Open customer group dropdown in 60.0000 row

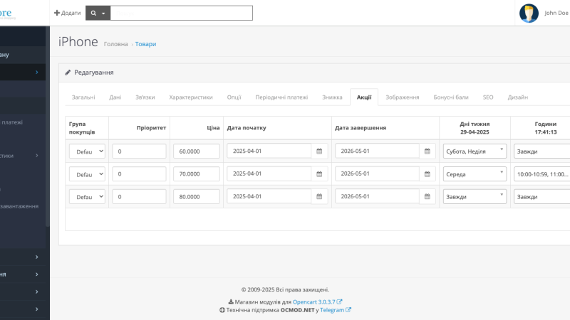[x=87, y=151]
